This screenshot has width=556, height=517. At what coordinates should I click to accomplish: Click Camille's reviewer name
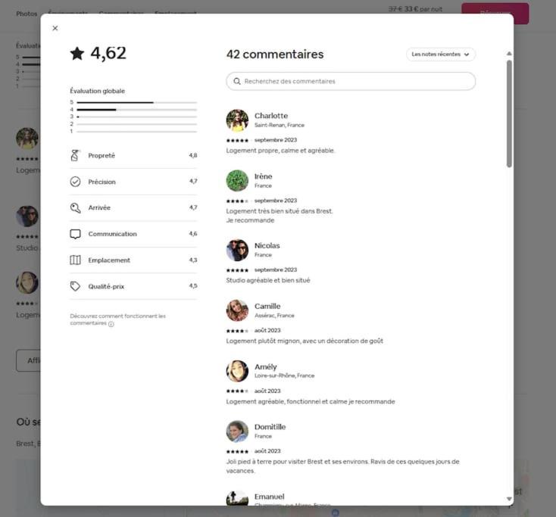pyautogui.click(x=267, y=306)
